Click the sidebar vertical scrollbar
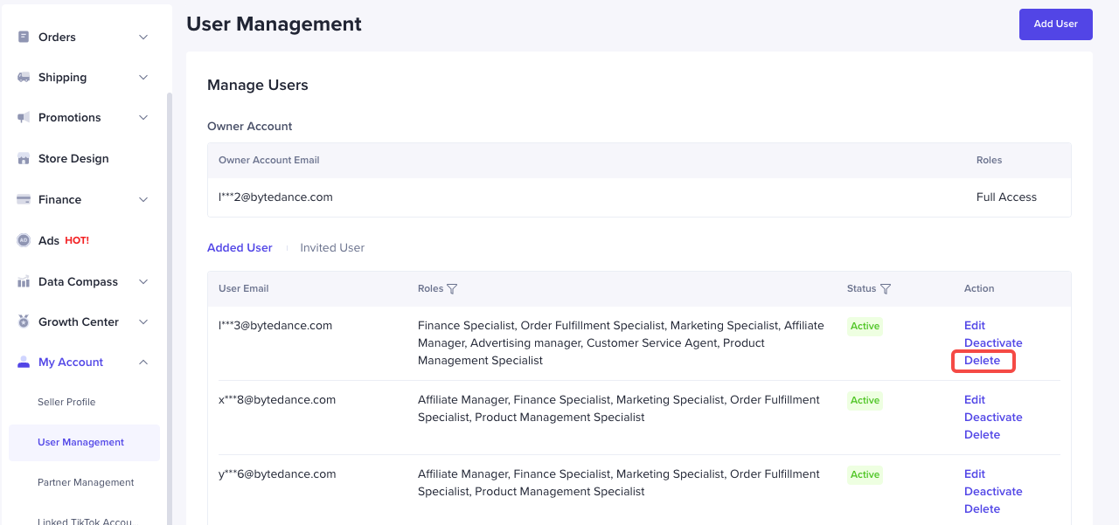The height and width of the screenshot is (525, 1119). [170, 306]
